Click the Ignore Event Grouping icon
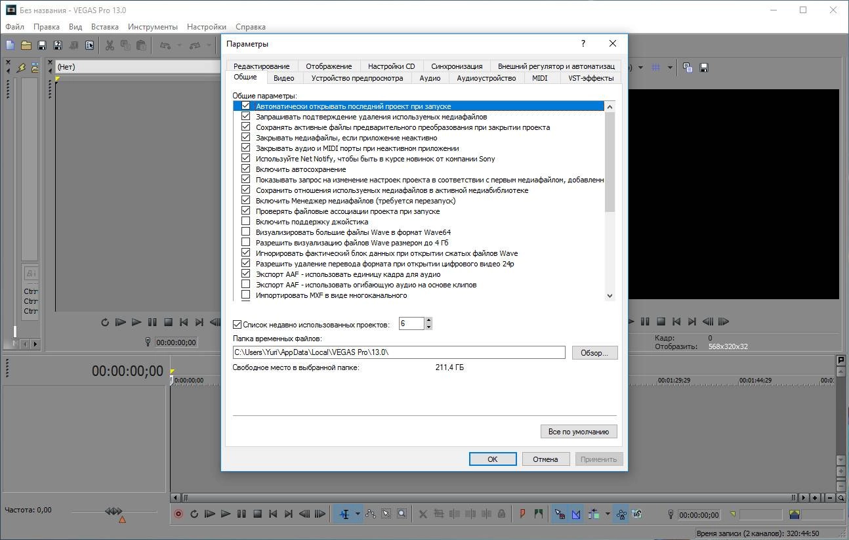The height and width of the screenshot is (540, 849). coord(636,514)
